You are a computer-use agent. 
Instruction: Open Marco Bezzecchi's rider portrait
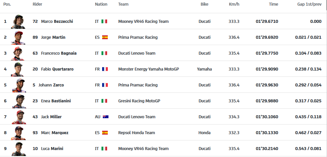pyautogui.click(x=18, y=22)
